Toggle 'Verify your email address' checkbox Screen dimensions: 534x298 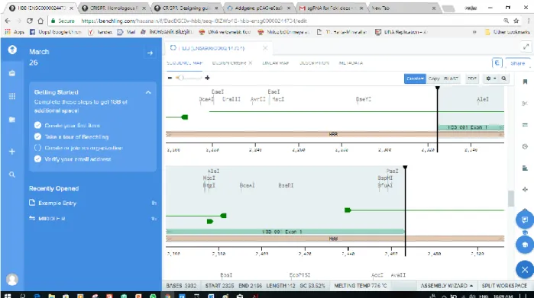[x=37, y=159]
